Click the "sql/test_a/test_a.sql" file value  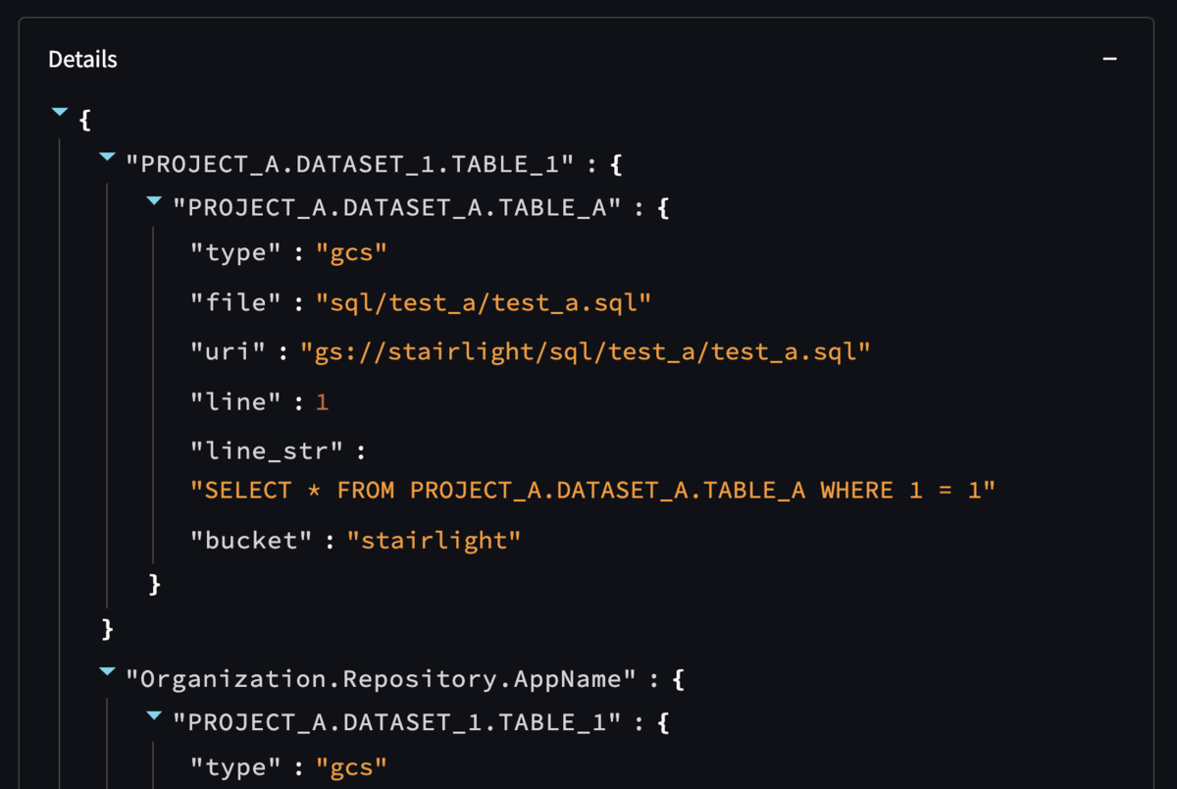[x=484, y=302]
